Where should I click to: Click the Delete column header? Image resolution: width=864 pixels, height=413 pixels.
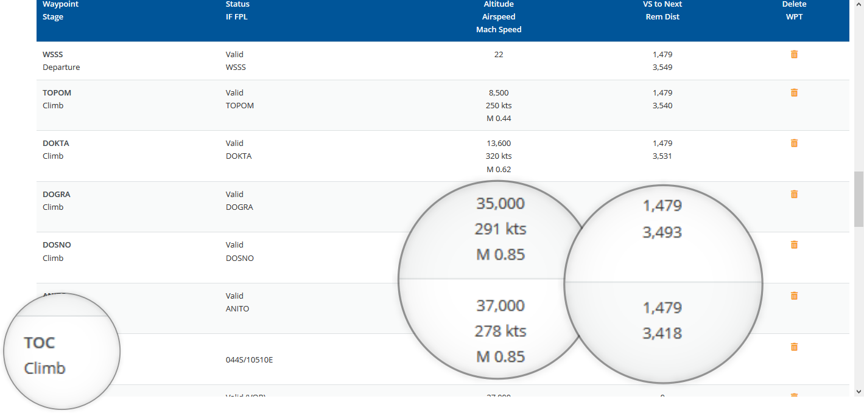tap(794, 4)
